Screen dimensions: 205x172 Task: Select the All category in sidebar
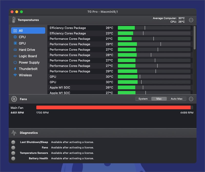pos(28,31)
